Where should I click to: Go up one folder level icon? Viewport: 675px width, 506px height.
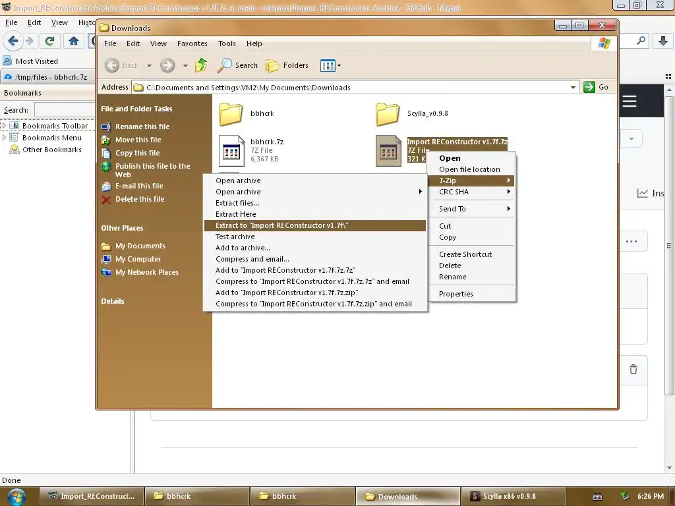(201, 65)
